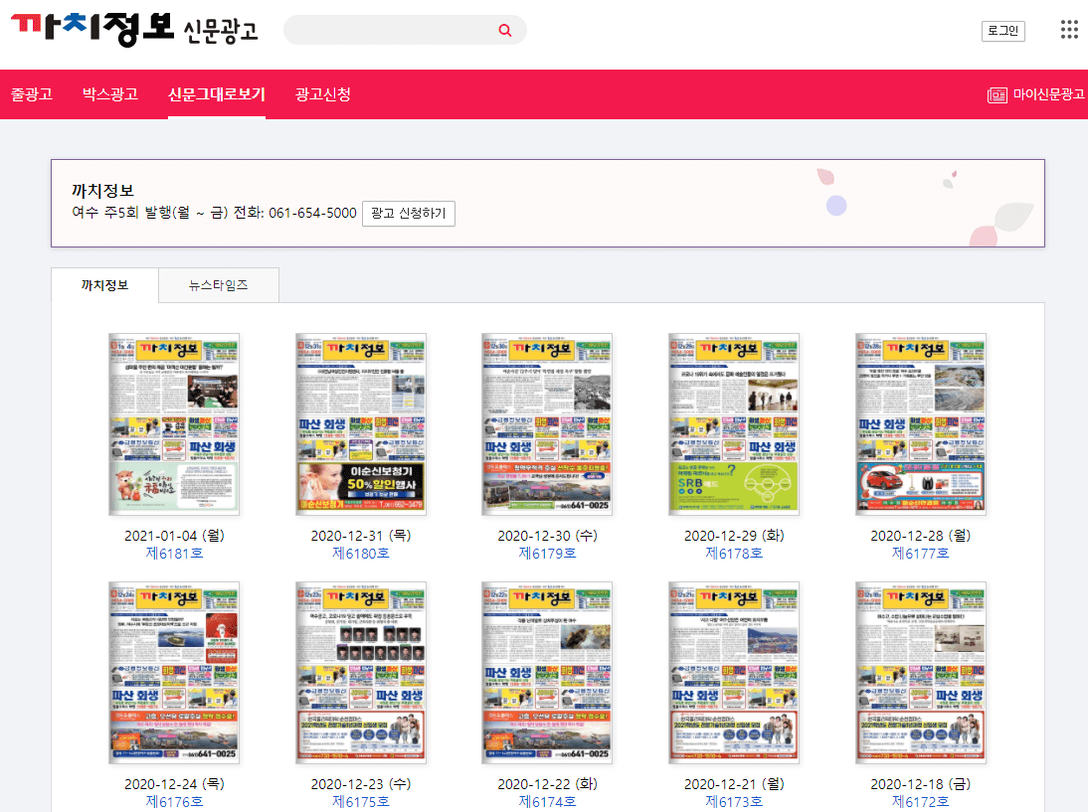This screenshot has height=812, width=1088.
Task: Open the 2020-12-31 newspaper thumbnail
Action: (361, 424)
